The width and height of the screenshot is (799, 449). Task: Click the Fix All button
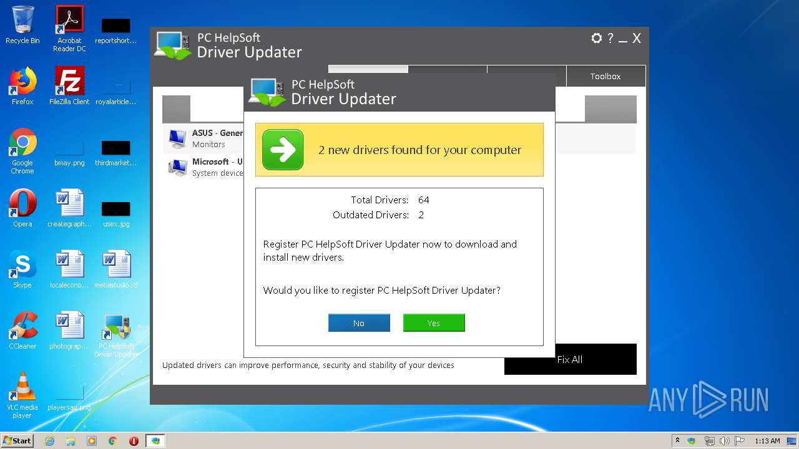tap(570, 359)
